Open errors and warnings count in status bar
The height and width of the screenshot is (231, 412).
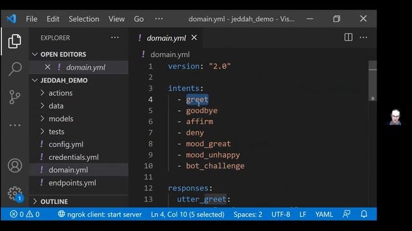pos(25,214)
